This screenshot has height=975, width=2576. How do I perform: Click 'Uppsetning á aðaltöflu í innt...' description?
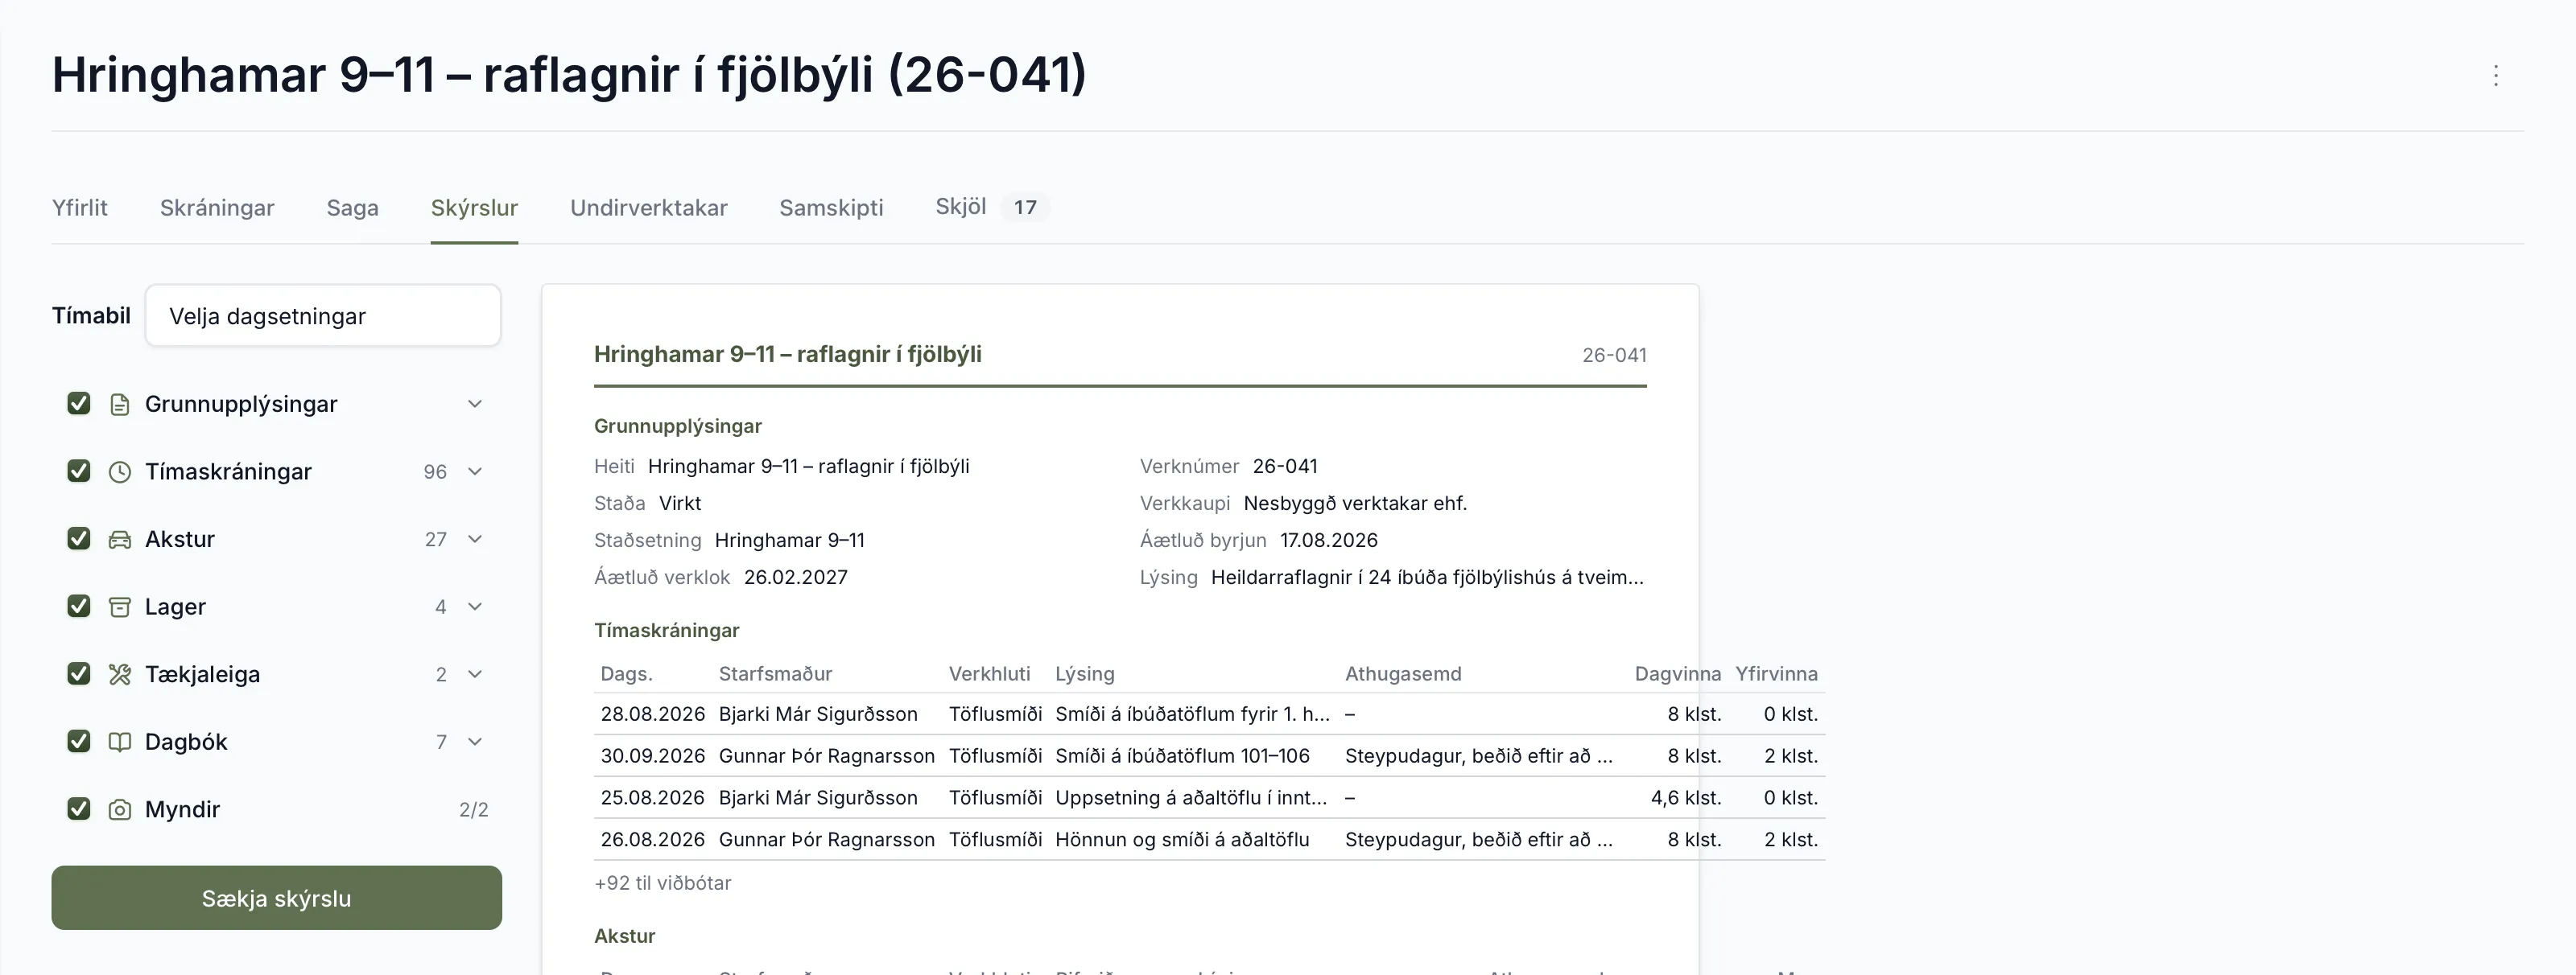[x=1191, y=798]
